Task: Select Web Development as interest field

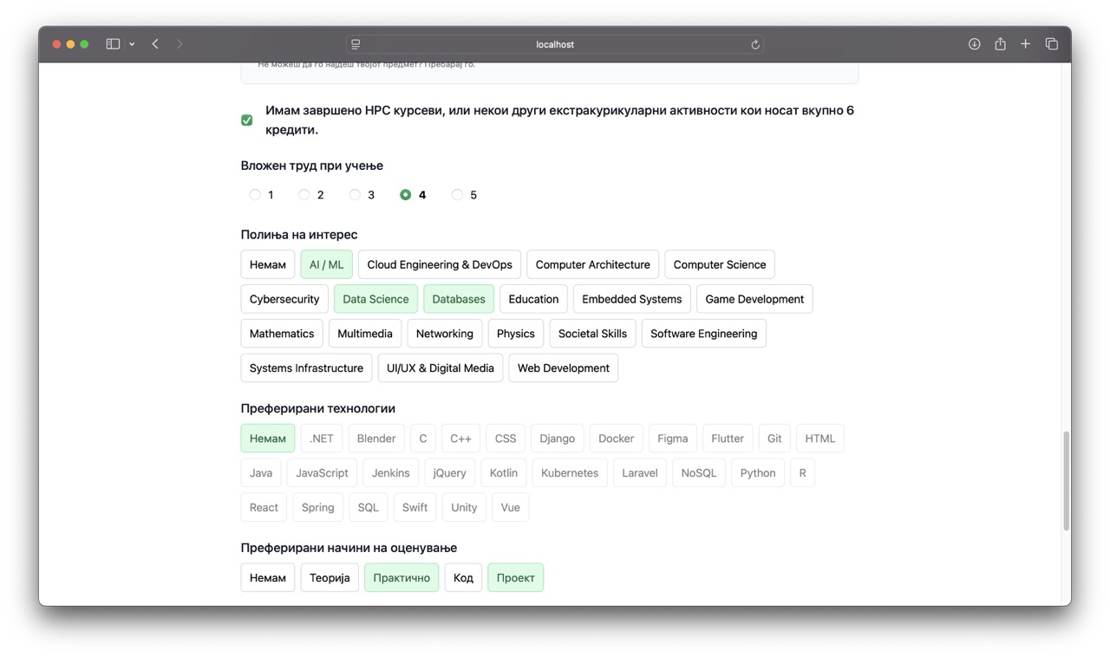Action: tap(563, 368)
